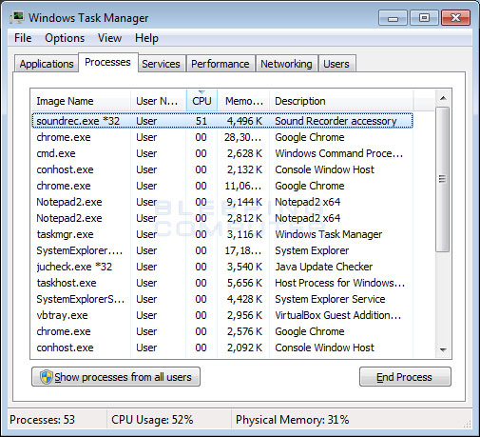The width and height of the screenshot is (480, 437).
Task: Click the End Process button
Action: [x=405, y=377]
